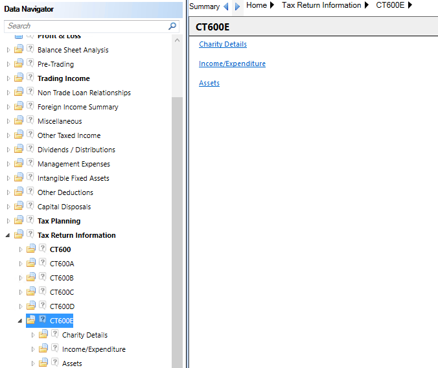This screenshot has height=368, width=438.
Task: Select Non Trade Loan Relationships item
Action: (x=84, y=93)
